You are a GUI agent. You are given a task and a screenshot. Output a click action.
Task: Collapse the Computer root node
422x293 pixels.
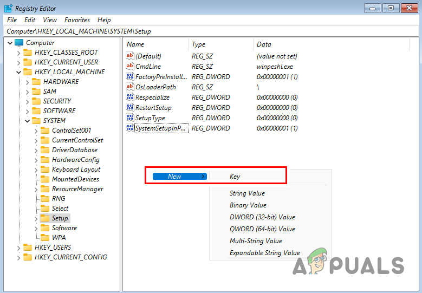[x=10, y=43]
